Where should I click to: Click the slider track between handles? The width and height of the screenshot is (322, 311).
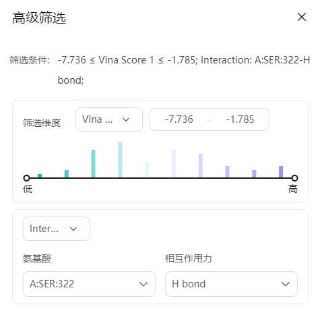tap(160, 178)
